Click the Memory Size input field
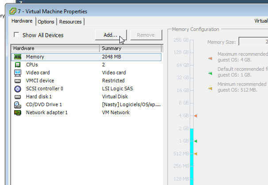268x185 pixels. click(253, 41)
